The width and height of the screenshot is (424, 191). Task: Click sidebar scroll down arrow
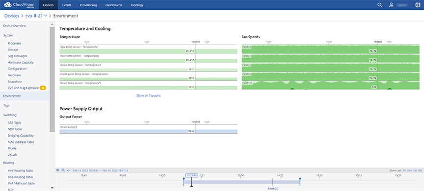click(x=52, y=188)
